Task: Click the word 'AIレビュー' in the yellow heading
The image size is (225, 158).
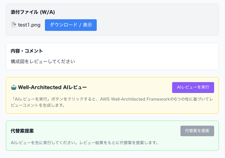Action: pyautogui.click(x=75, y=88)
